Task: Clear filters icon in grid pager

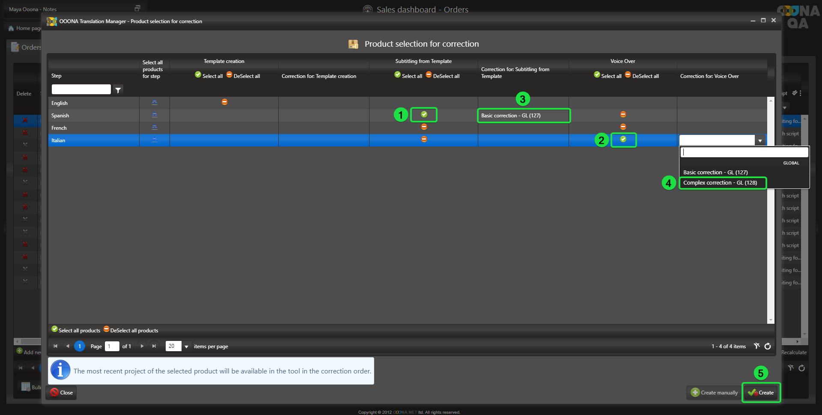Action: [756, 346]
